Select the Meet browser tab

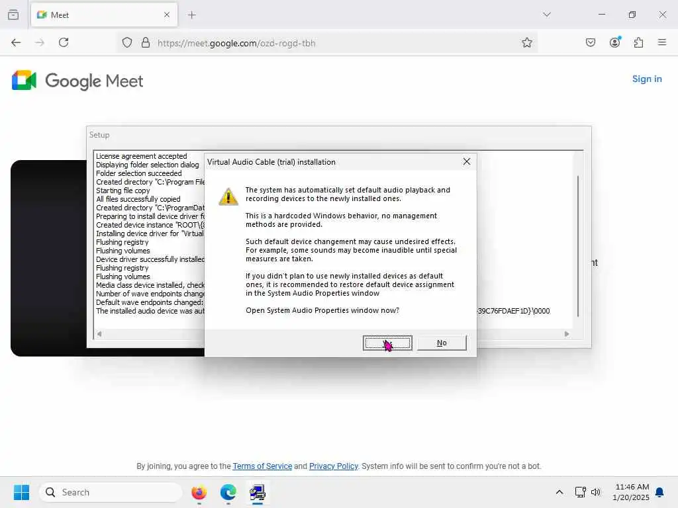[x=104, y=15]
